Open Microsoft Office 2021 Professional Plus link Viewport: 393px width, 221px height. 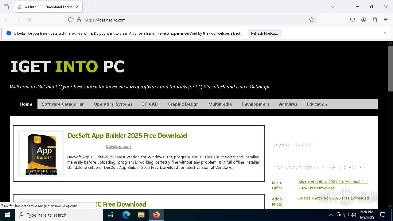333,185
